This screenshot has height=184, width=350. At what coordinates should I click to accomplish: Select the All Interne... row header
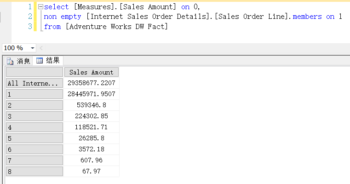pyautogui.click(x=34, y=83)
